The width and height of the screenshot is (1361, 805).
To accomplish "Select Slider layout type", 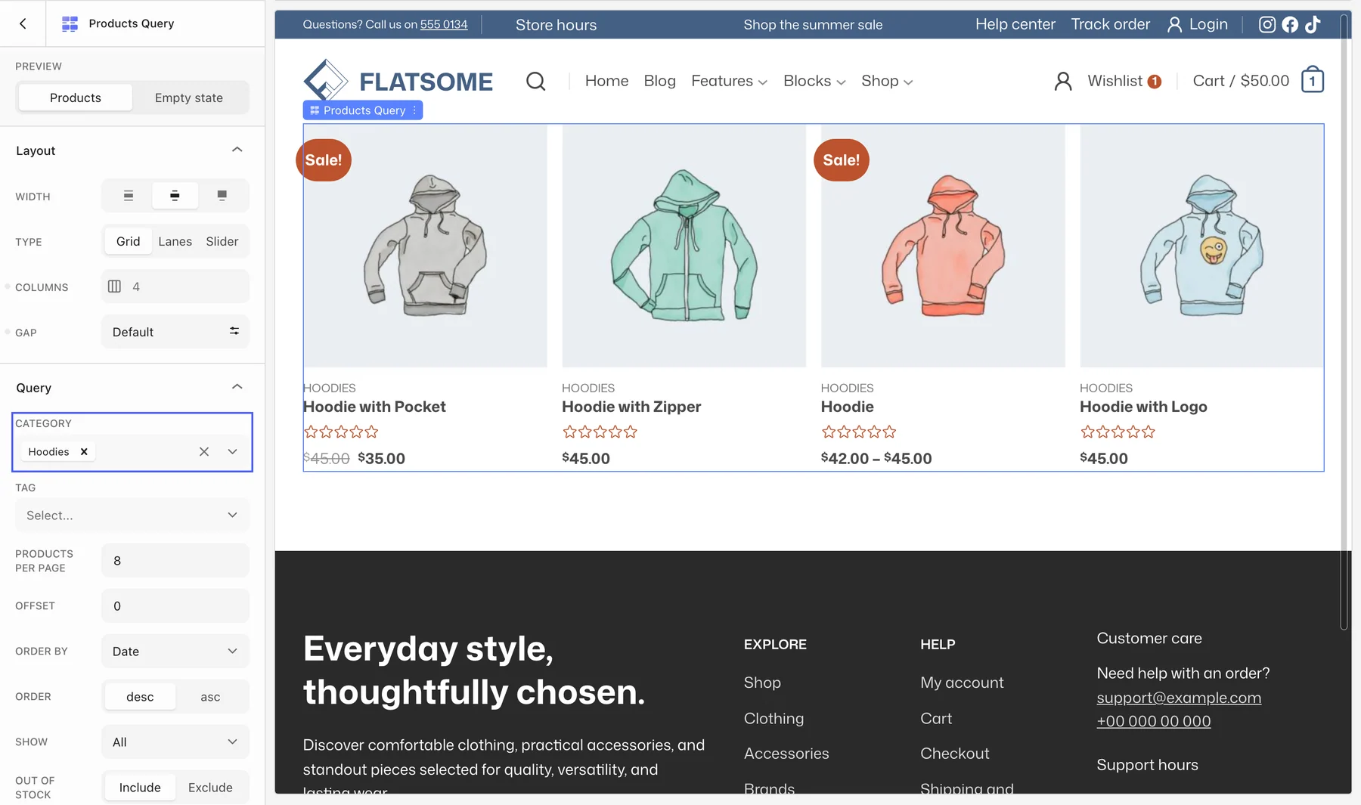I will point(222,241).
